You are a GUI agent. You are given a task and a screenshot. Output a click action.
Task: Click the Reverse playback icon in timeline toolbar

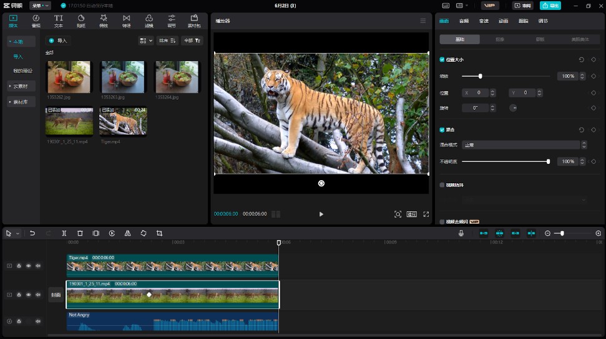click(x=112, y=233)
